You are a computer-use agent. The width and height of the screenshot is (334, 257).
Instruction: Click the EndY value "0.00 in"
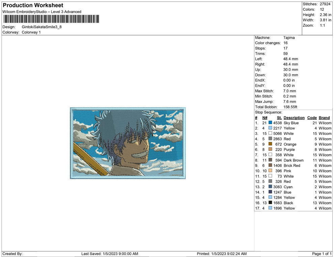289,86
